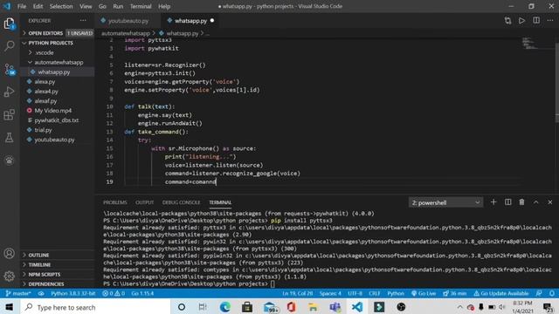Image resolution: width=559 pixels, height=314 pixels.
Task: Select whatsapp.py in the explorer tree
Action: point(57,72)
